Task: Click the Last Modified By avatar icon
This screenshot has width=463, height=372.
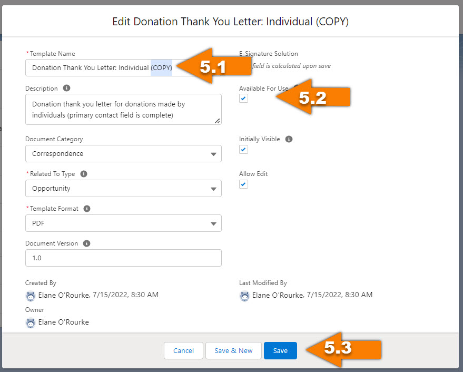Action: pyautogui.click(x=244, y=296)
